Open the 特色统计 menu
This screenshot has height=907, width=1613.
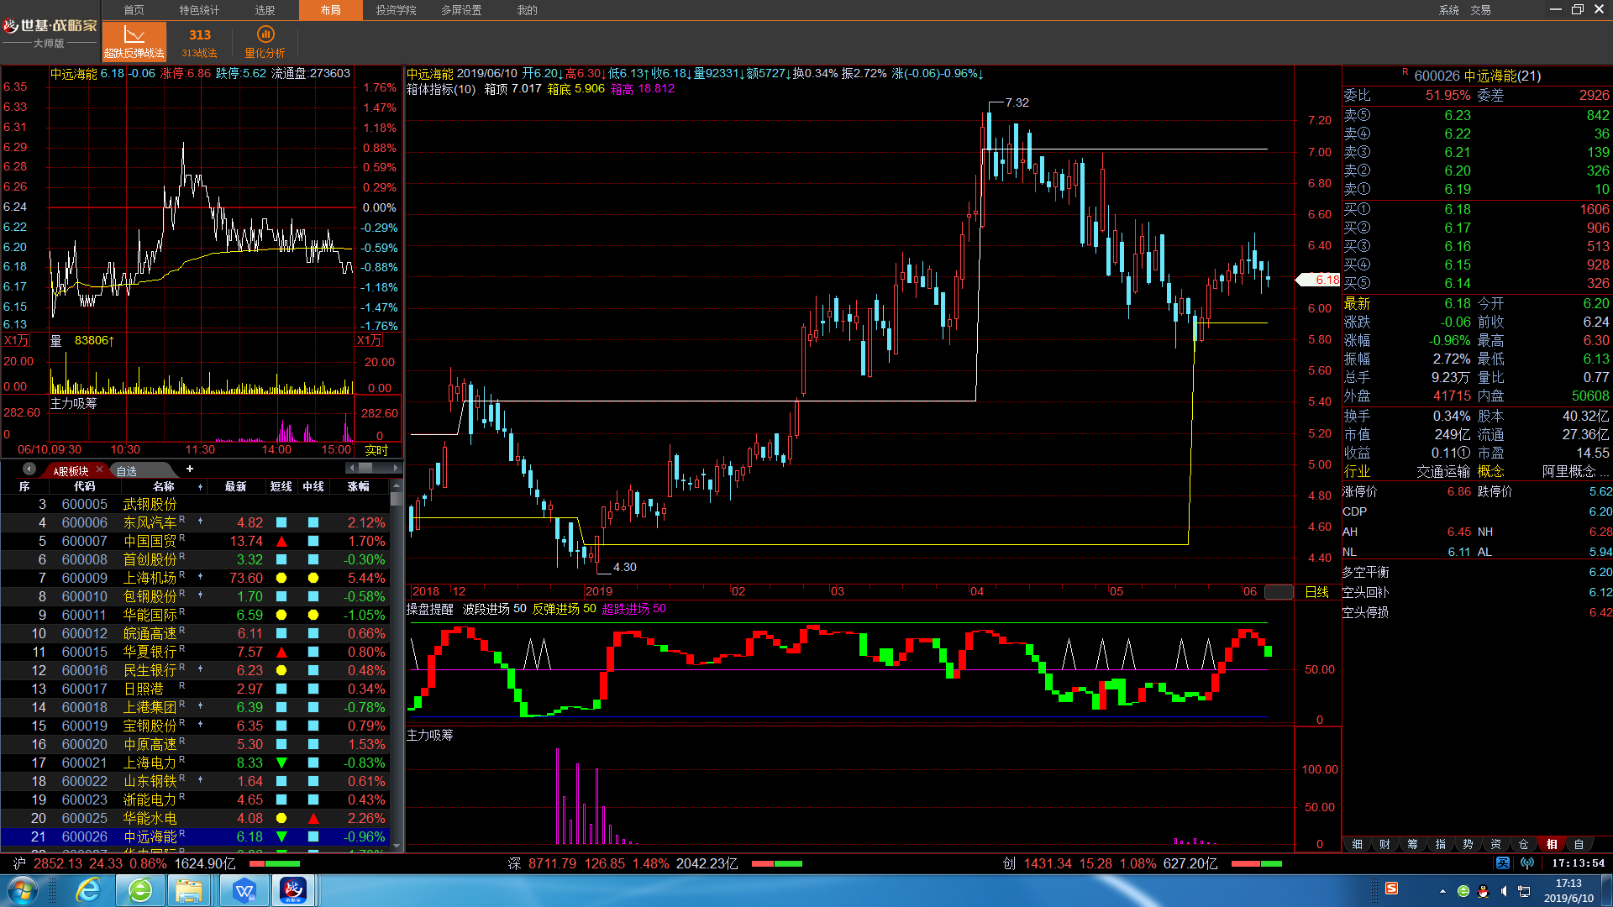point(199,10)
